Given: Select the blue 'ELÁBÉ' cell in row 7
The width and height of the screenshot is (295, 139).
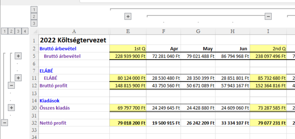Looking at the screenshot, I should [x=74, y=71].
